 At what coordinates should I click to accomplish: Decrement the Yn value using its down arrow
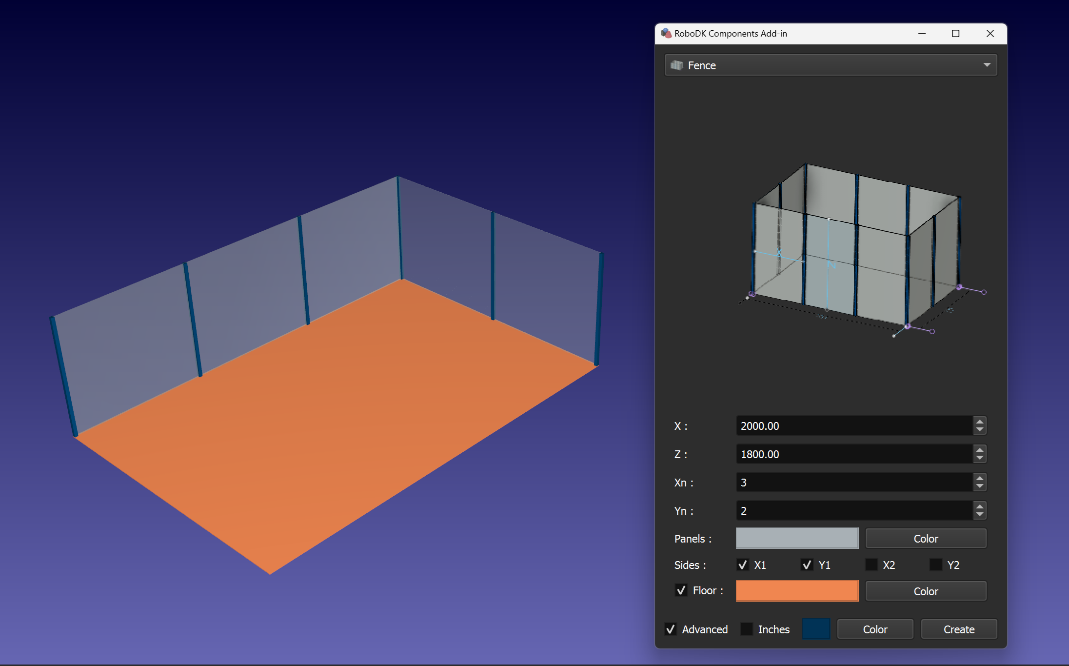click(980, 515)
